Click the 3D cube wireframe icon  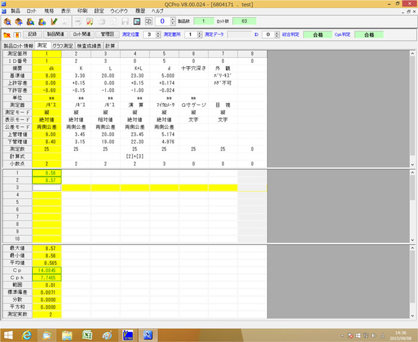click(149, 21)
